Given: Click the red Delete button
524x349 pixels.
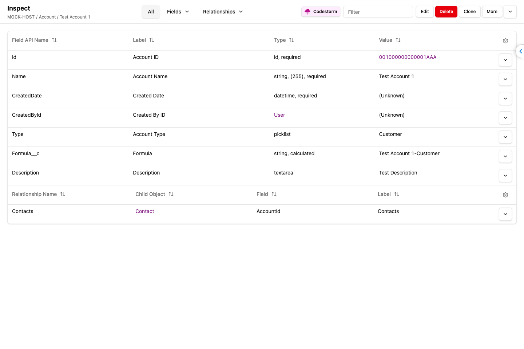Looking at the screenshot, I should 446,12.
